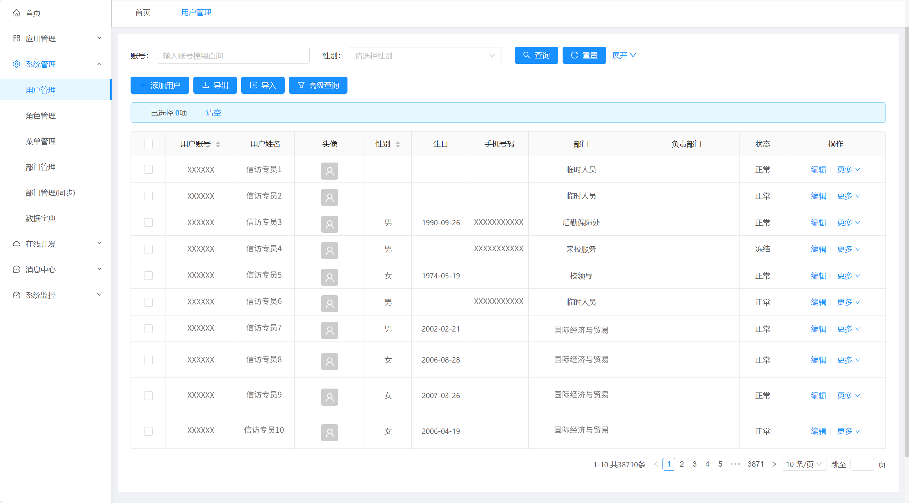Click avatar of 信访专员9
The width and height of the screenshot is (909, 503).
click(x=329, y=397)
